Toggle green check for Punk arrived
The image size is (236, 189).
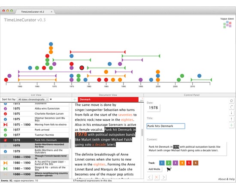coord(5,130)
